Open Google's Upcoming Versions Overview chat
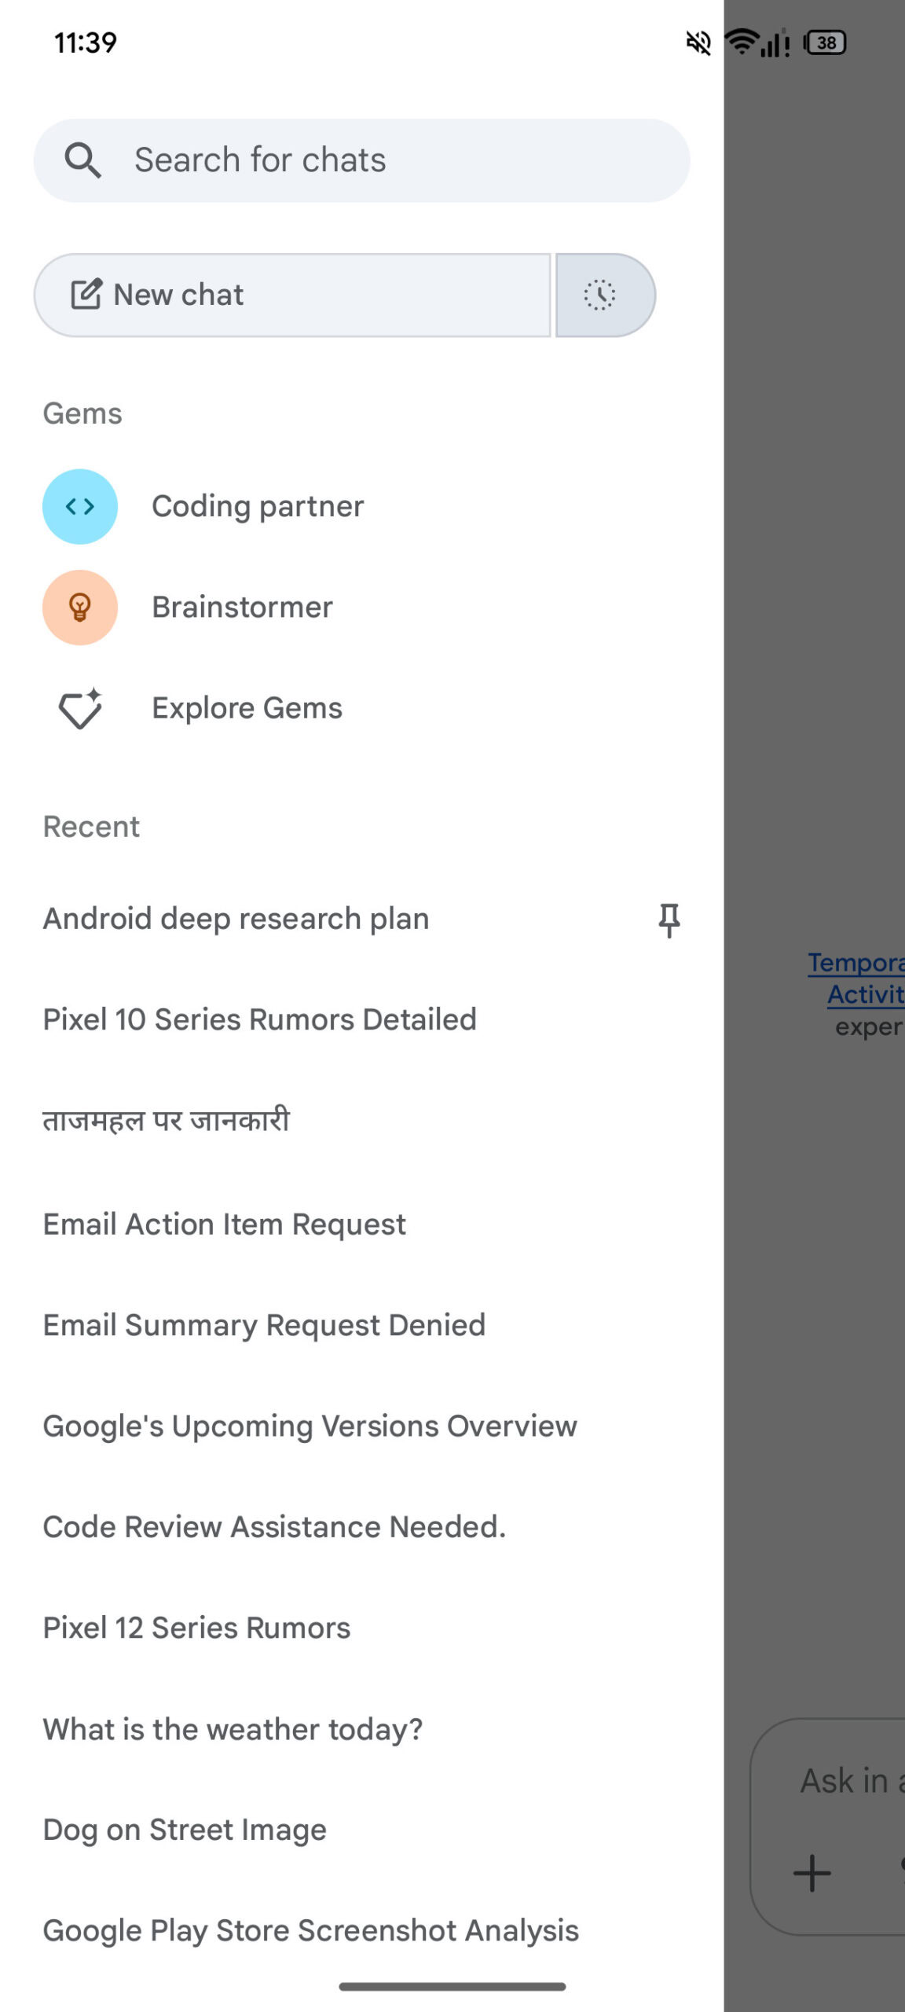905x2012 pixels. click(x=310, y=1426)
